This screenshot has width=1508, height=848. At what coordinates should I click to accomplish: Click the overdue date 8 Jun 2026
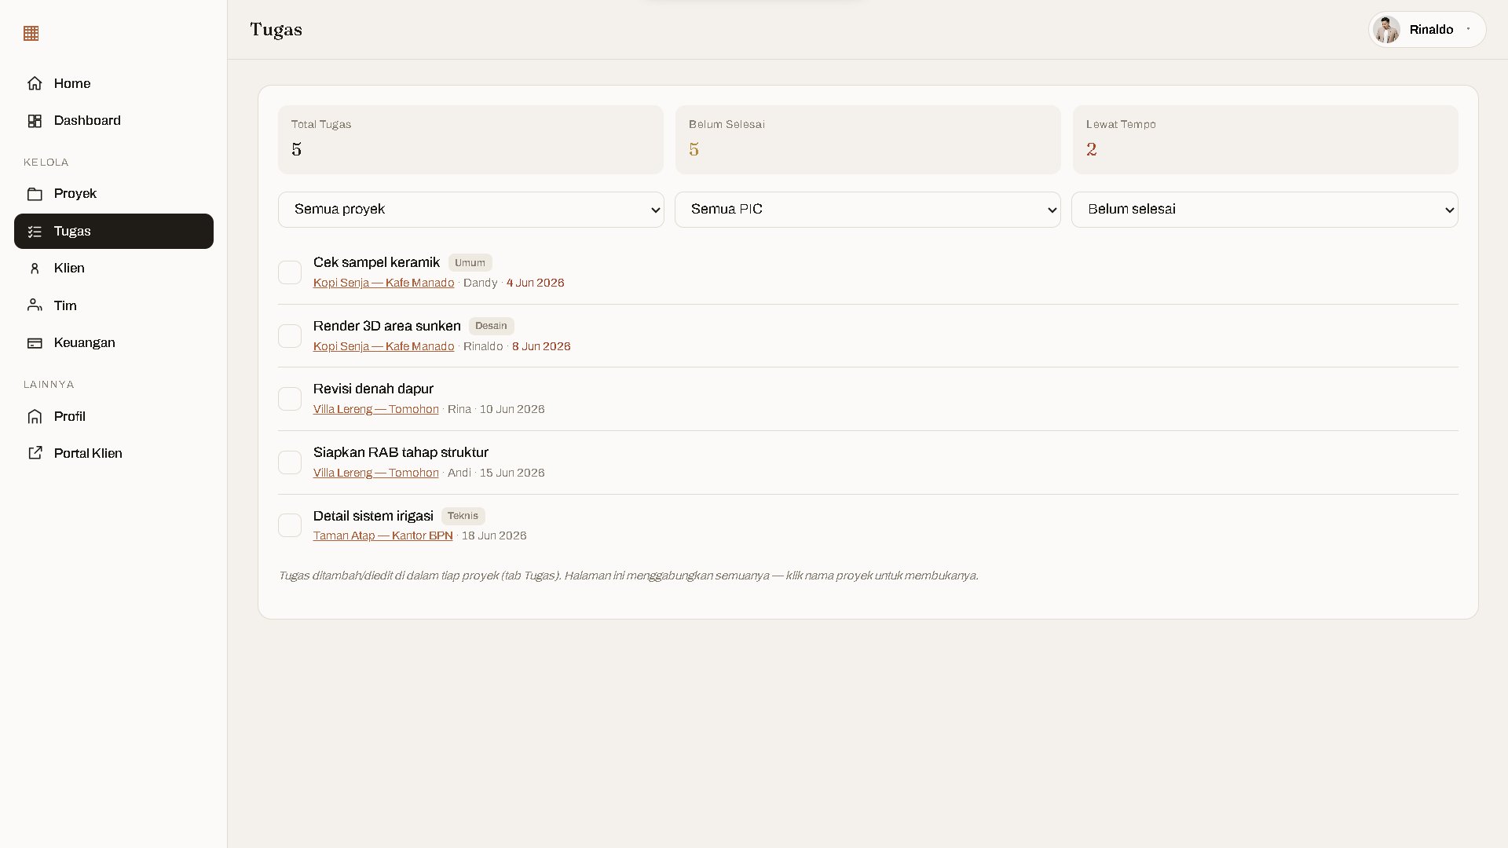tap(541, 346)
